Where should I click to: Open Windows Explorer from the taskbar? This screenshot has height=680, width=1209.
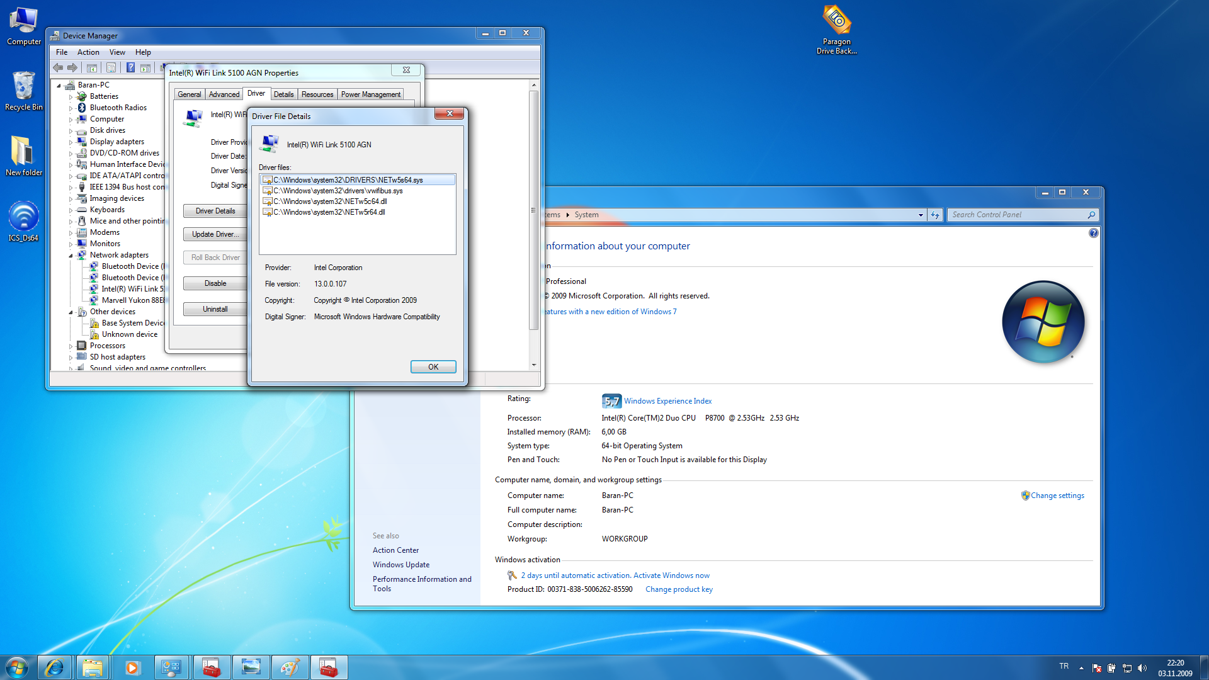(x=93, y=667)
